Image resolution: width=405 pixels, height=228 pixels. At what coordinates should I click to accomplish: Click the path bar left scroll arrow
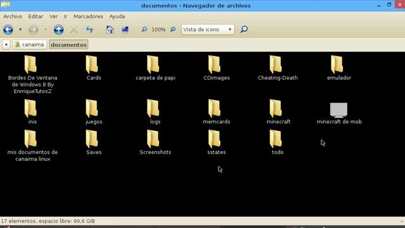click(x=6, y=44)
